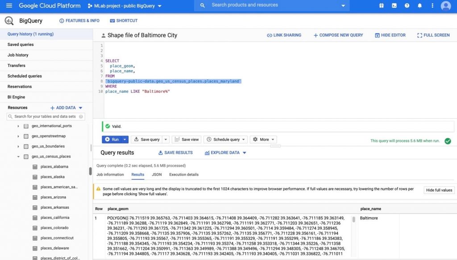Image resolution: width=457 pixels, height=260 pixels.
Task: Click the search magnifier icon in top bar
Action: tap(203, 5)
